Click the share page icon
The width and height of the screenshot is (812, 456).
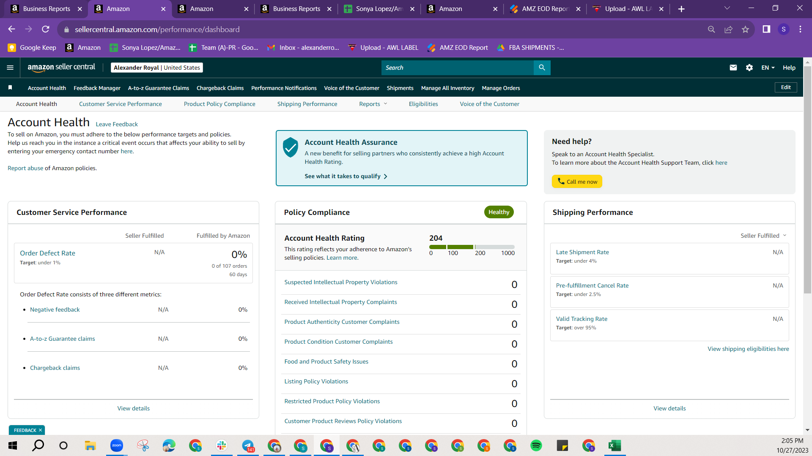pos(728,29)
